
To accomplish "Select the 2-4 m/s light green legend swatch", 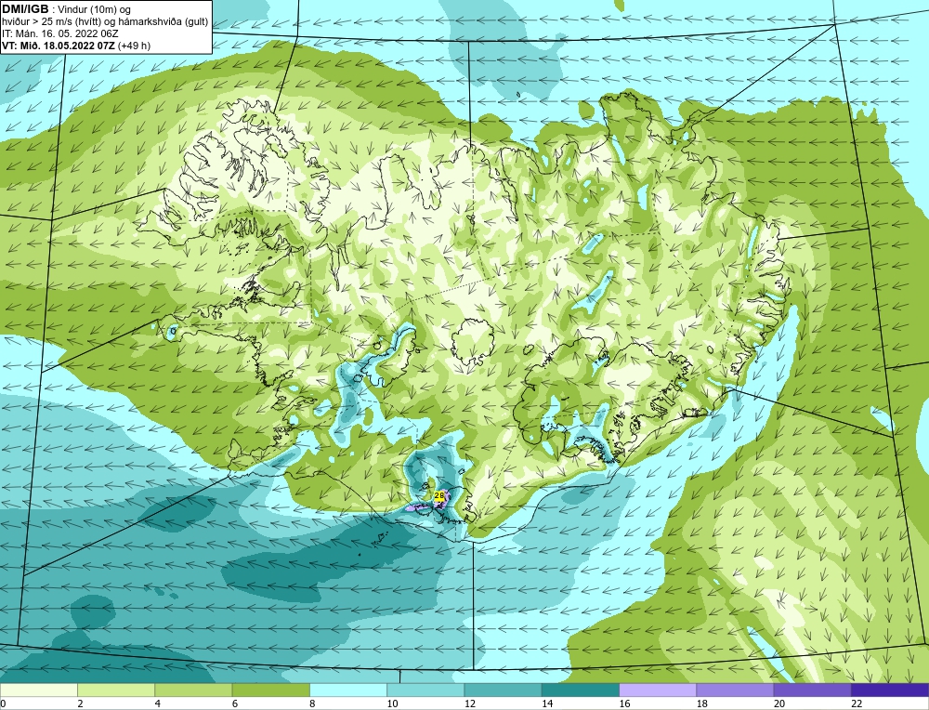I will click(x=116, y=690).
